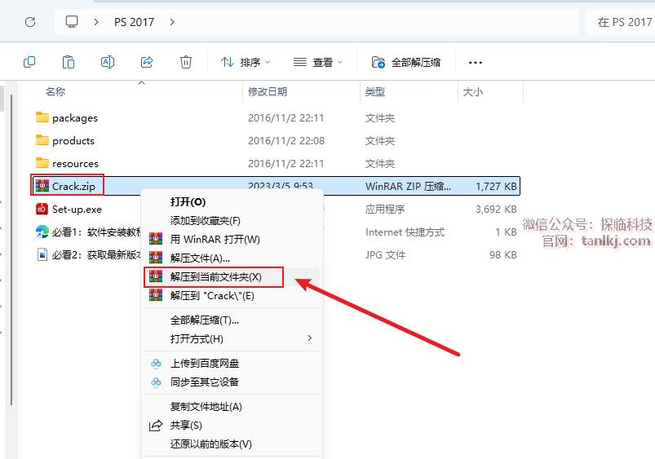Expand 打开方式(H) submenu
Viewport: 655px width, 459px height.
coord(232,338)
